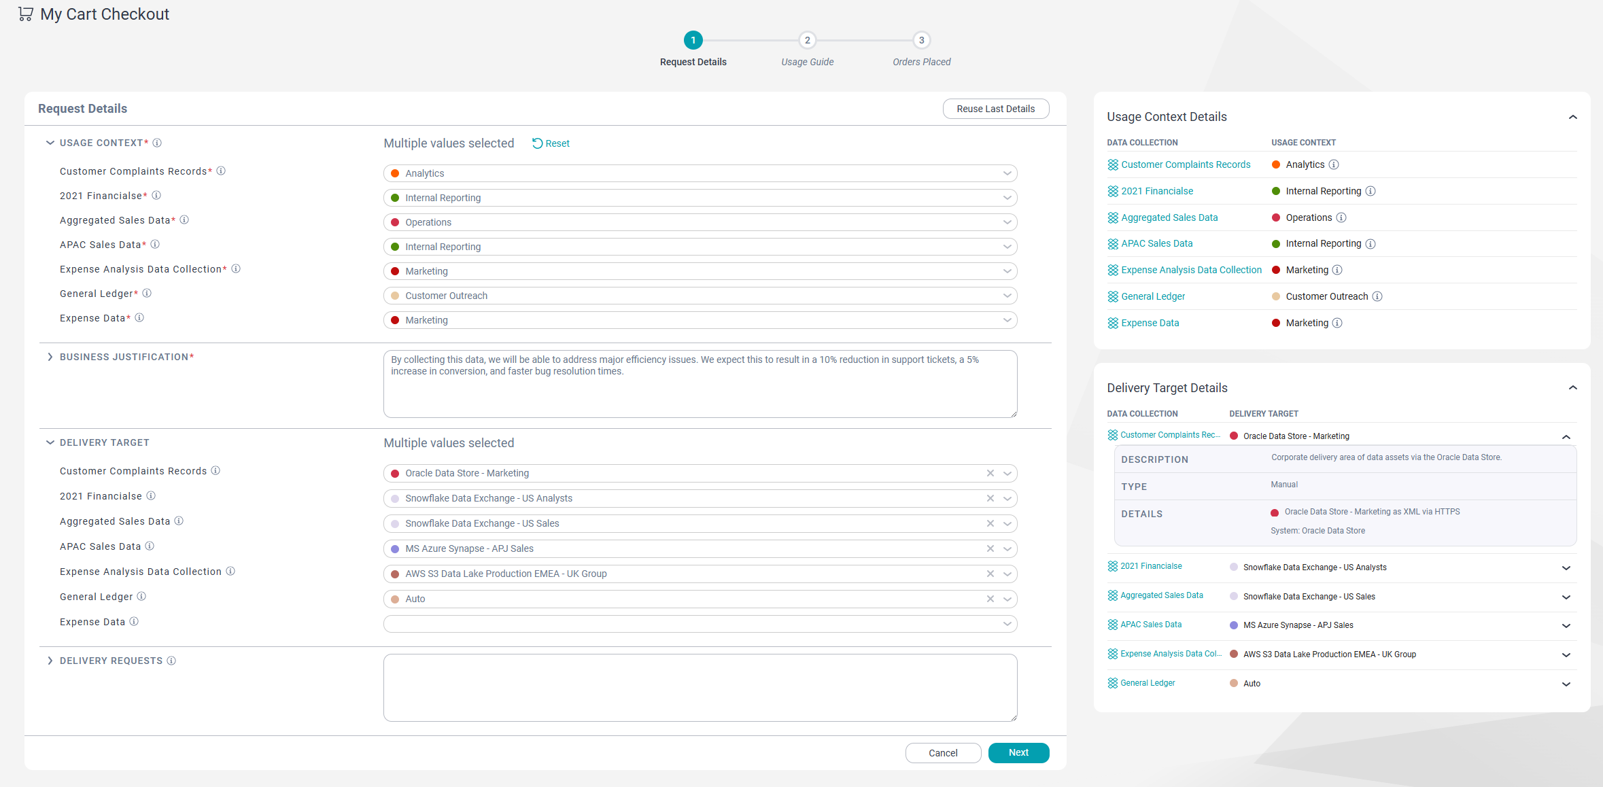Click the empty delivery requests text area
The image size is (1603, 787).
click(700, 688)
